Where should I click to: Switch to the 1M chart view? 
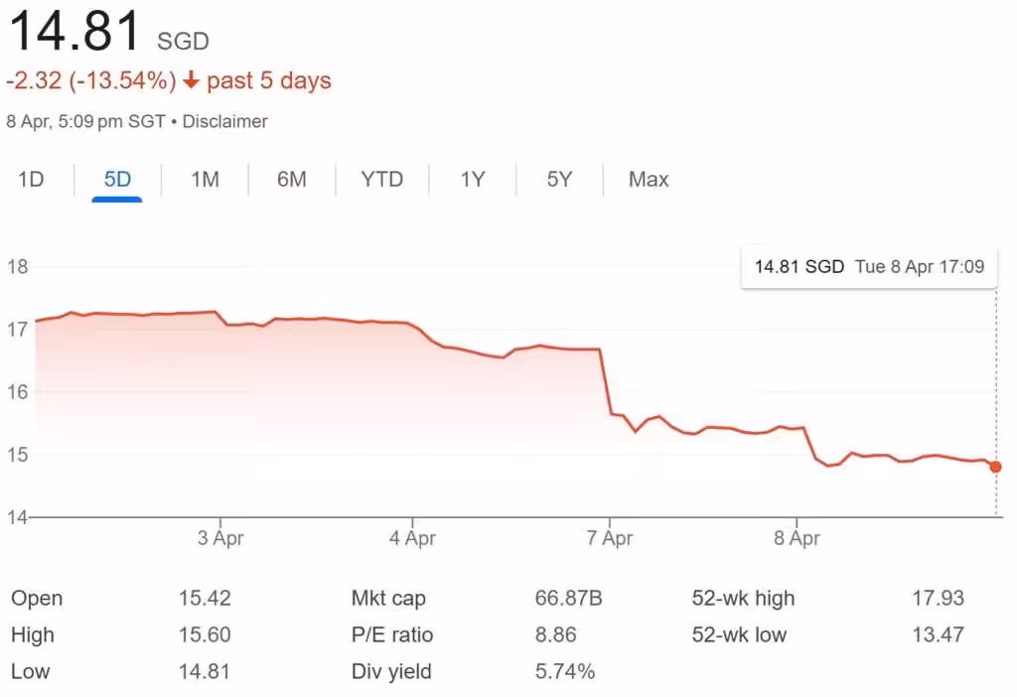coord(205,179)
